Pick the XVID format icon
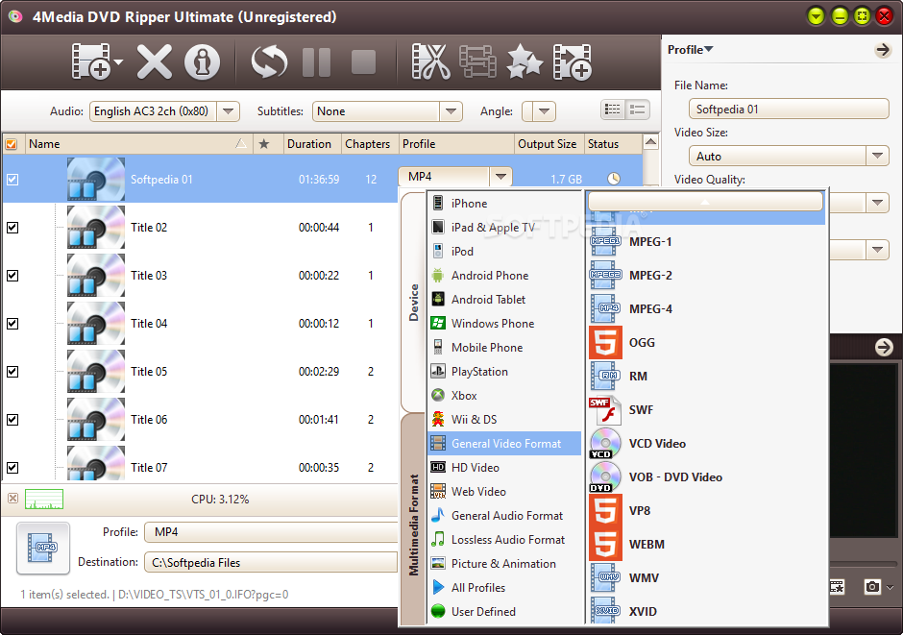The width and height of the screenshot is (903, 635). (x=605, y=611)
